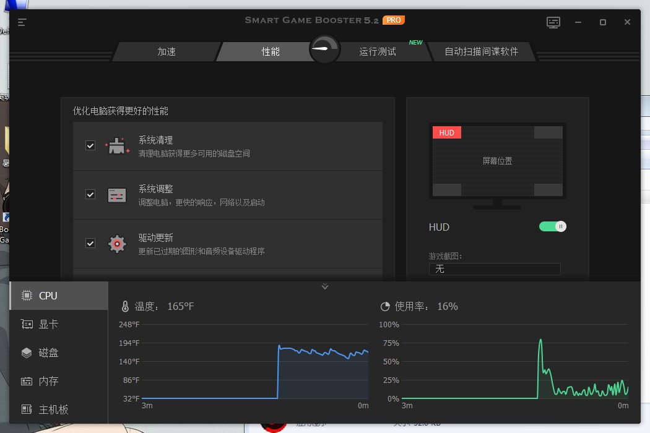
Task: Select the CPU monitor item
Action: 58,296
